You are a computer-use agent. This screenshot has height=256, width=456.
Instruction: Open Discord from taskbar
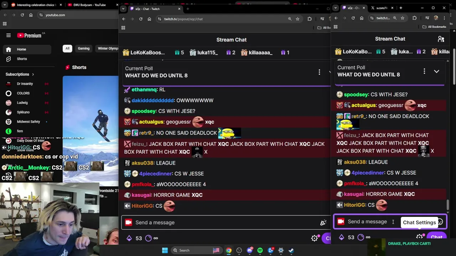[x=250, y=250]
